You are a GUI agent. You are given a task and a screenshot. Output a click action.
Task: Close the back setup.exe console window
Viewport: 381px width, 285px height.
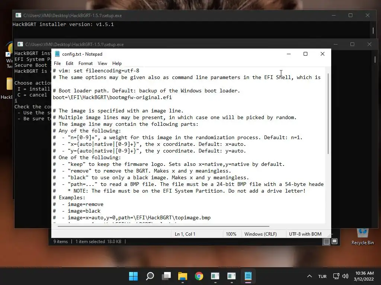(x=367, y=15)
